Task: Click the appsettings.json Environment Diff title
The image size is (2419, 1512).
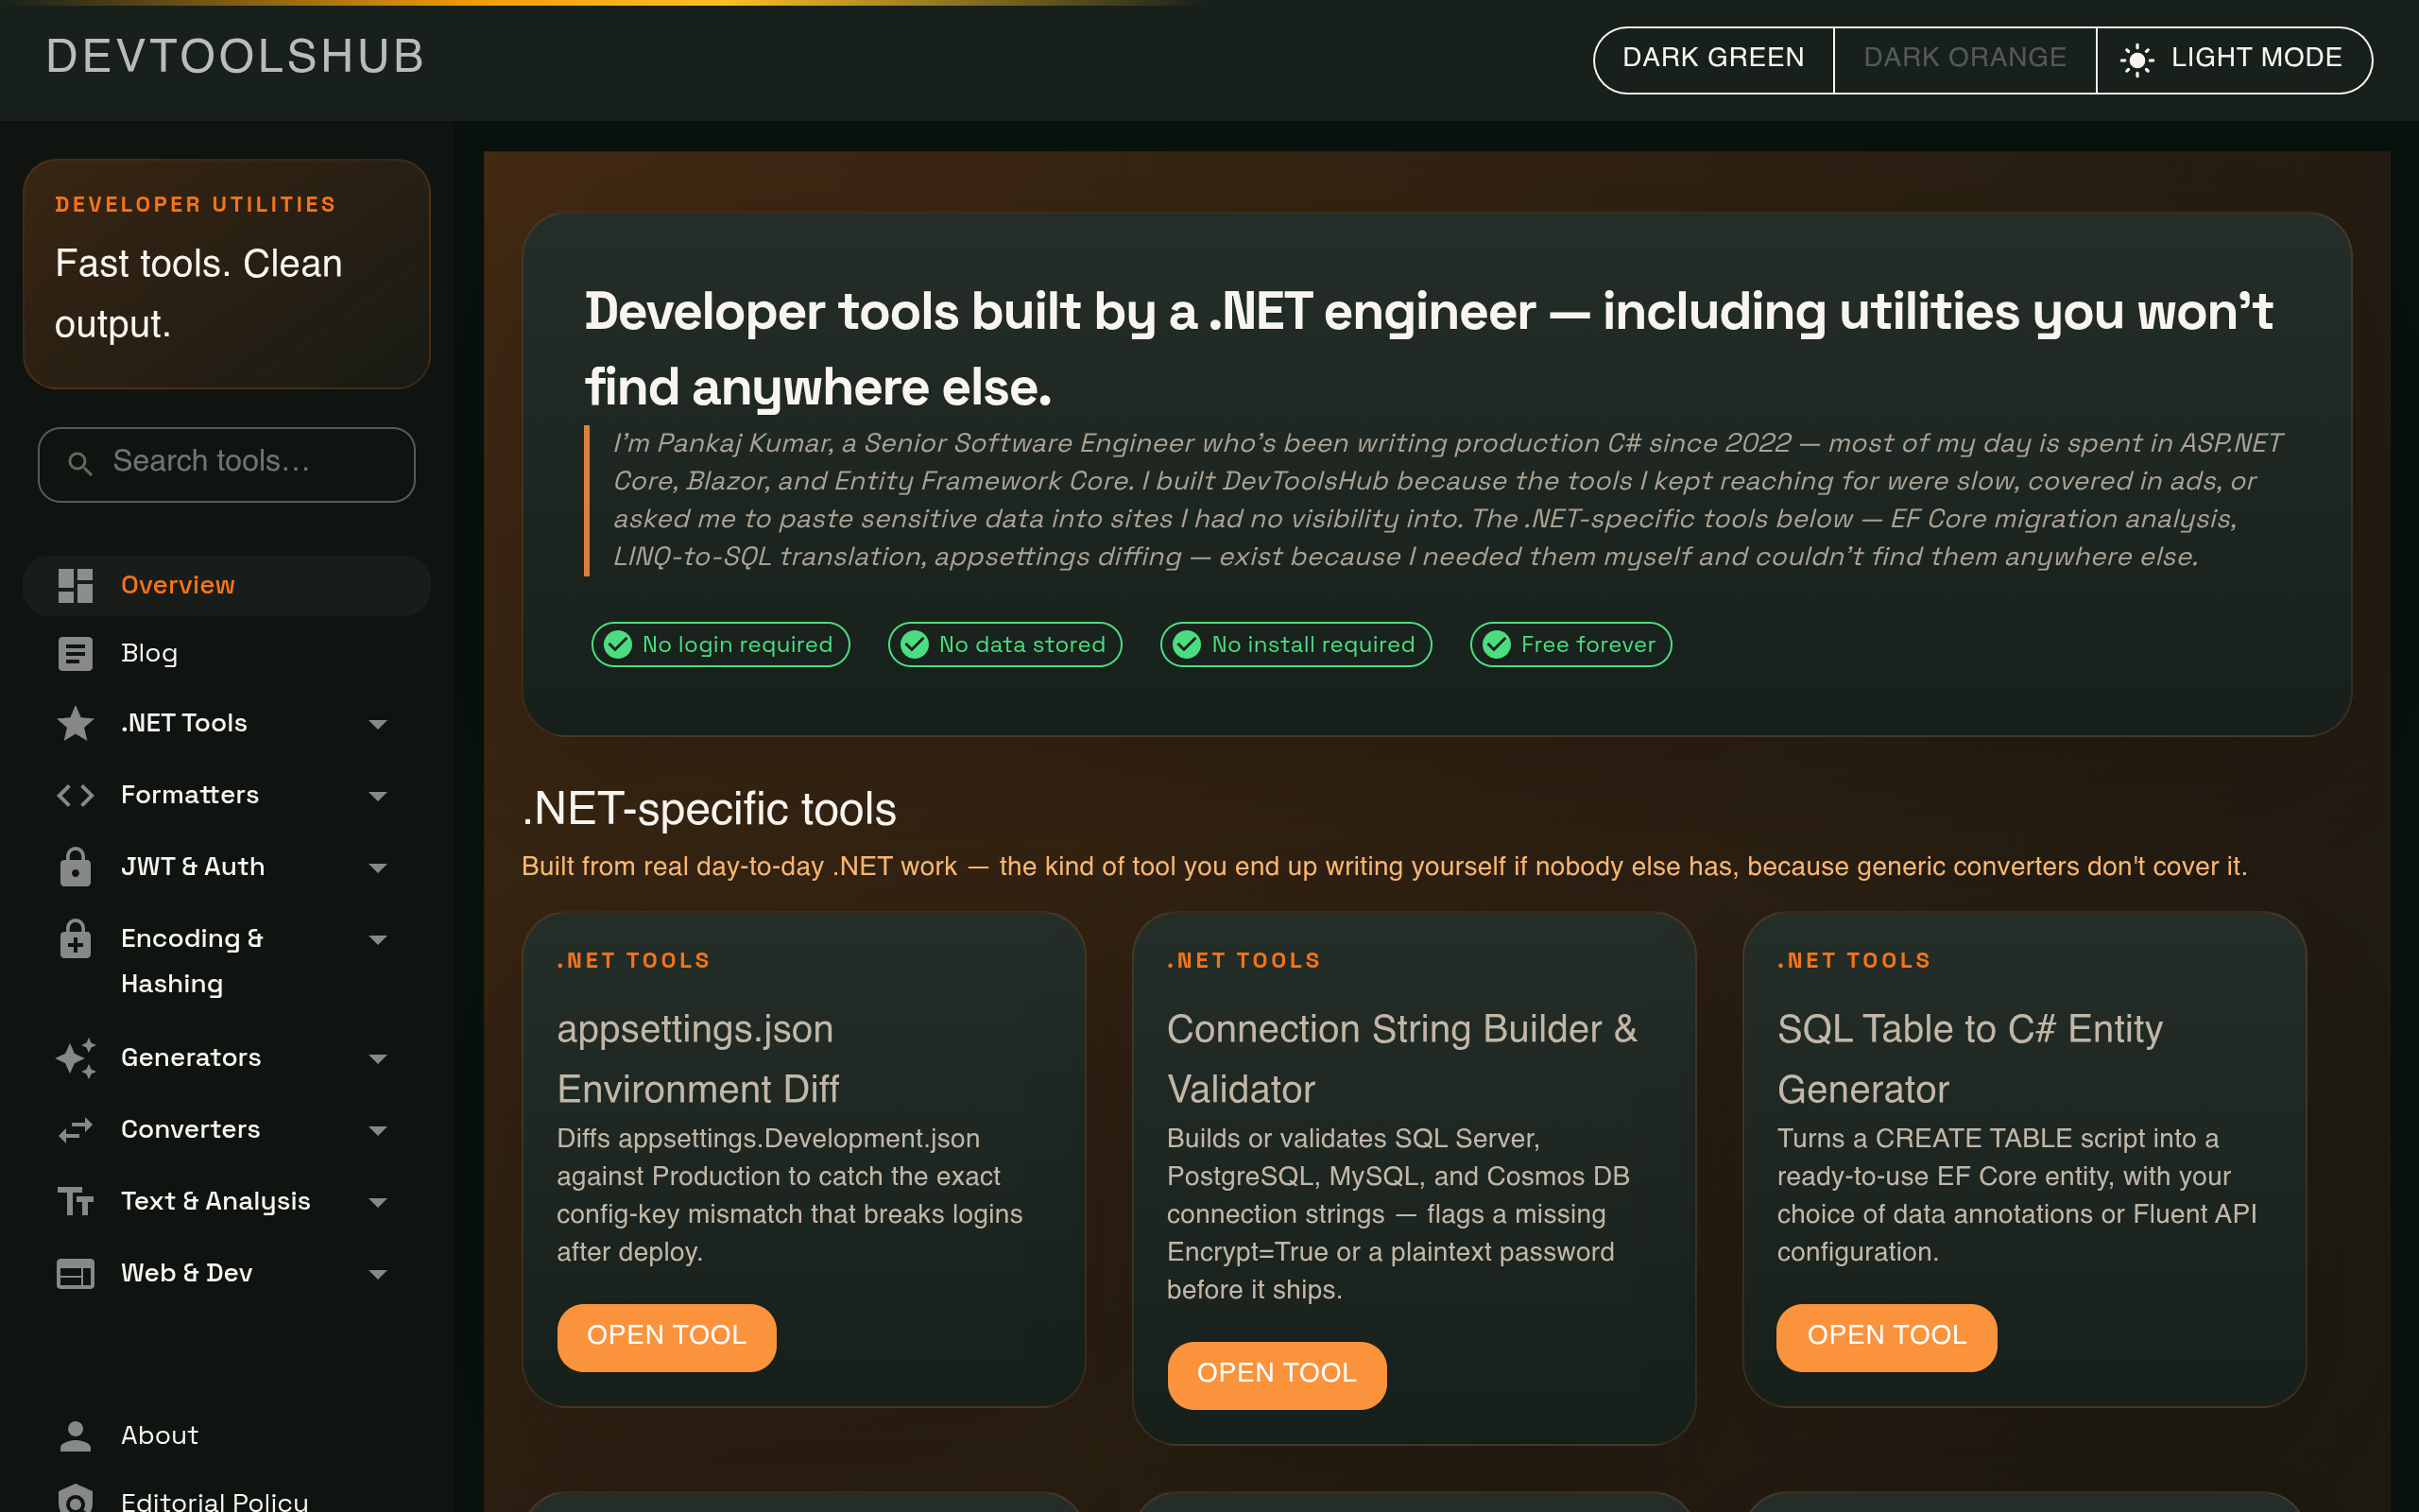Action: click(697, 1059)
